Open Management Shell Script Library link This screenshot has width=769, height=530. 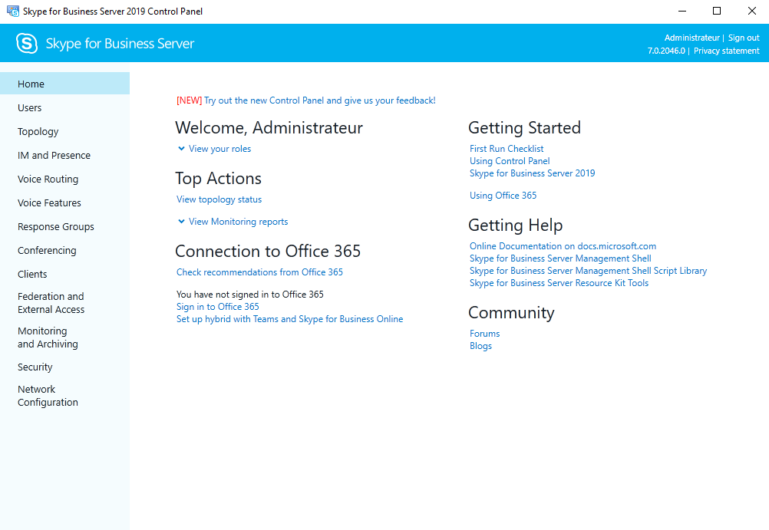588,271
